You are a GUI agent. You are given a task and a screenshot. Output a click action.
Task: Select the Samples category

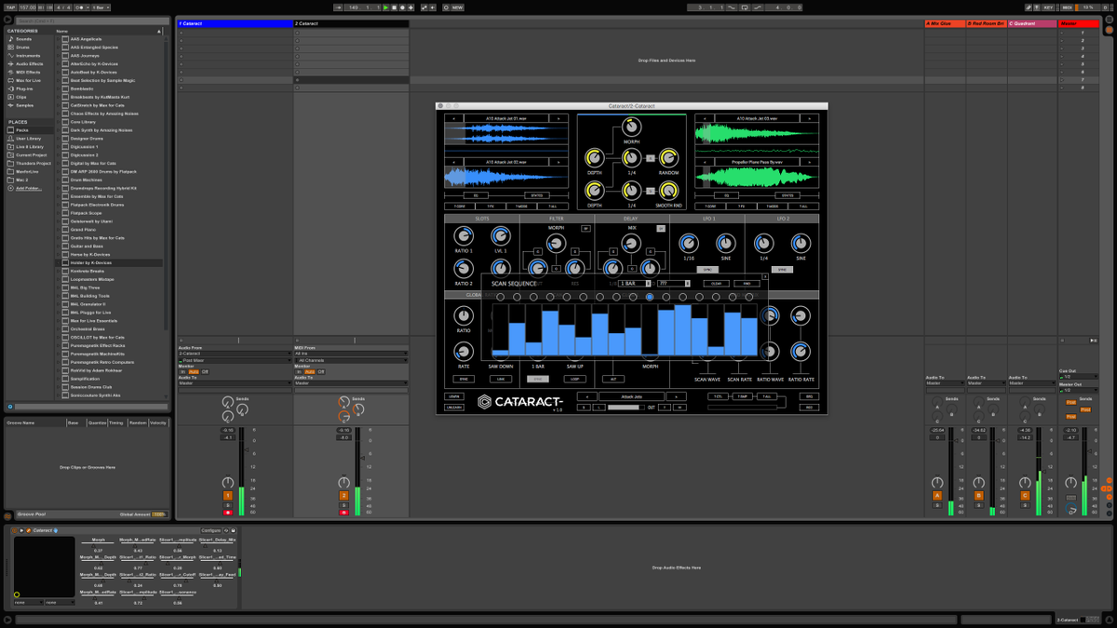pos(24,105)
